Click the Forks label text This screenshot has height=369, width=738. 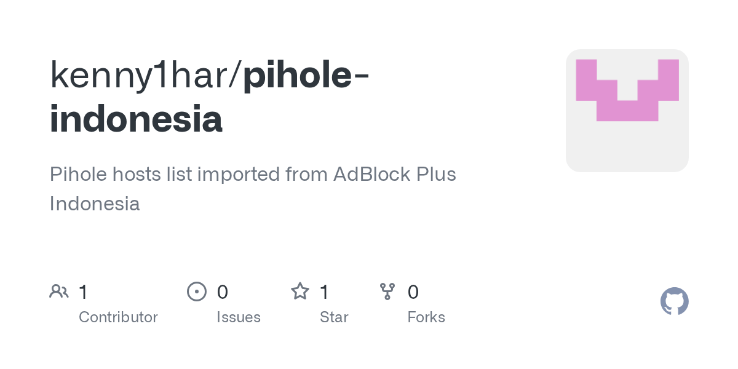tap(426, 317)
